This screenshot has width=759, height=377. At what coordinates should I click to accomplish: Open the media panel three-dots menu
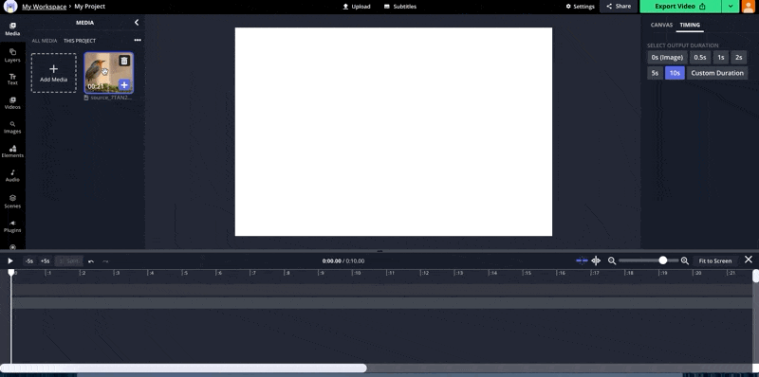pos(138,40)
